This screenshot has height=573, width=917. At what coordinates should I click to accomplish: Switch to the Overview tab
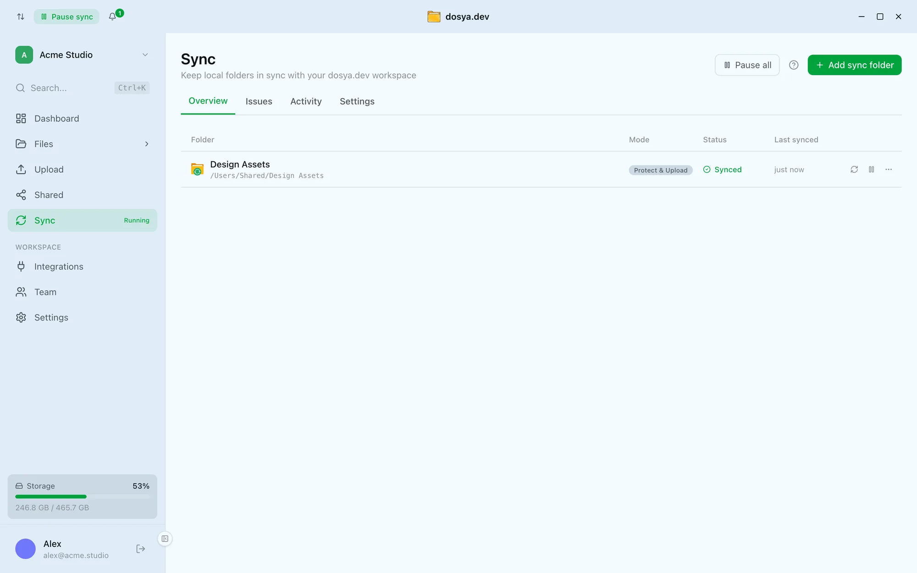tap(208, 101)
